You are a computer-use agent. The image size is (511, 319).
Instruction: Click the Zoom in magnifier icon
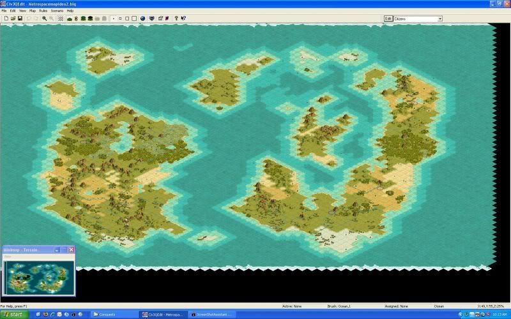44,19
